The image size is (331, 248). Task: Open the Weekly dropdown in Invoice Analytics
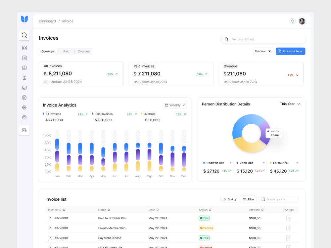(x=175, y=105)
